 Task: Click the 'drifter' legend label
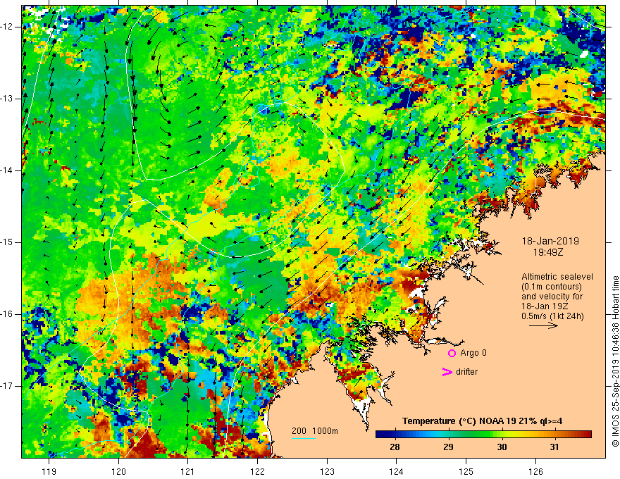point(466,372)
